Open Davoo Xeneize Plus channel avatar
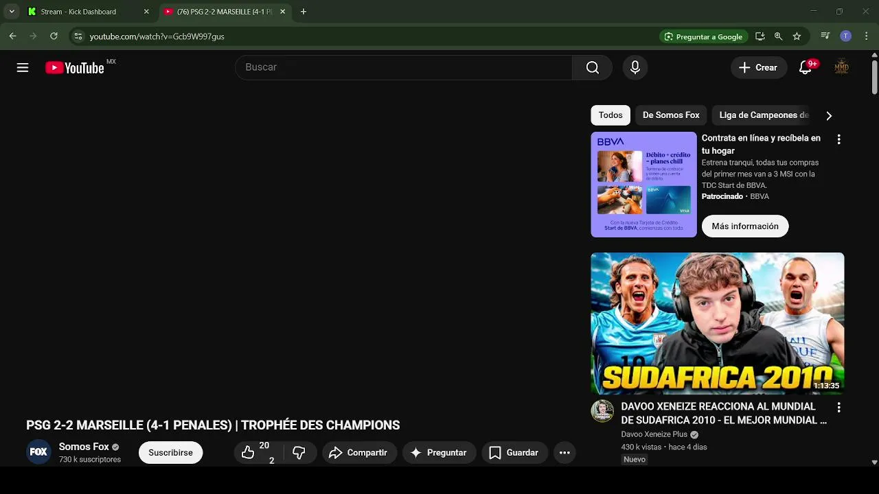 602,411
